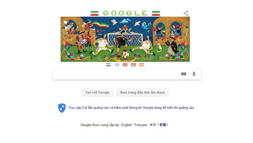Screen dimensions: 253x143
Task: Switch Google language to 中文（繁體）
Action: pyautogui.click(x=159, y=125)
